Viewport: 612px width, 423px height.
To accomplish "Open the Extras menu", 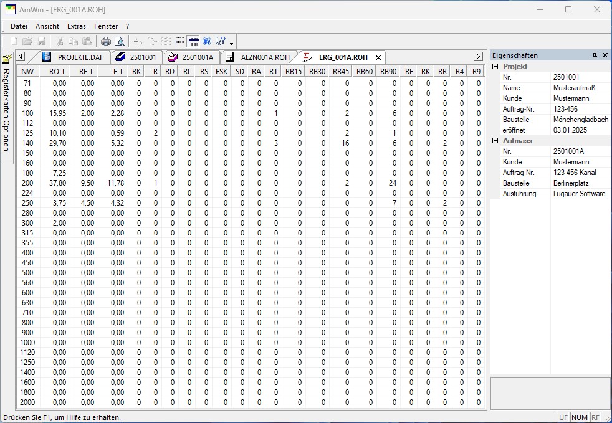I will [x=77, y=26].
